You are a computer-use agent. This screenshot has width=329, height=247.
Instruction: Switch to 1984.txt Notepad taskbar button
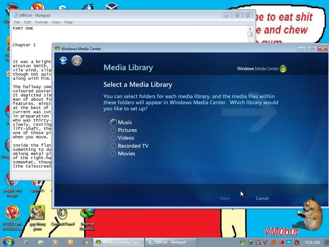(171, 242)
